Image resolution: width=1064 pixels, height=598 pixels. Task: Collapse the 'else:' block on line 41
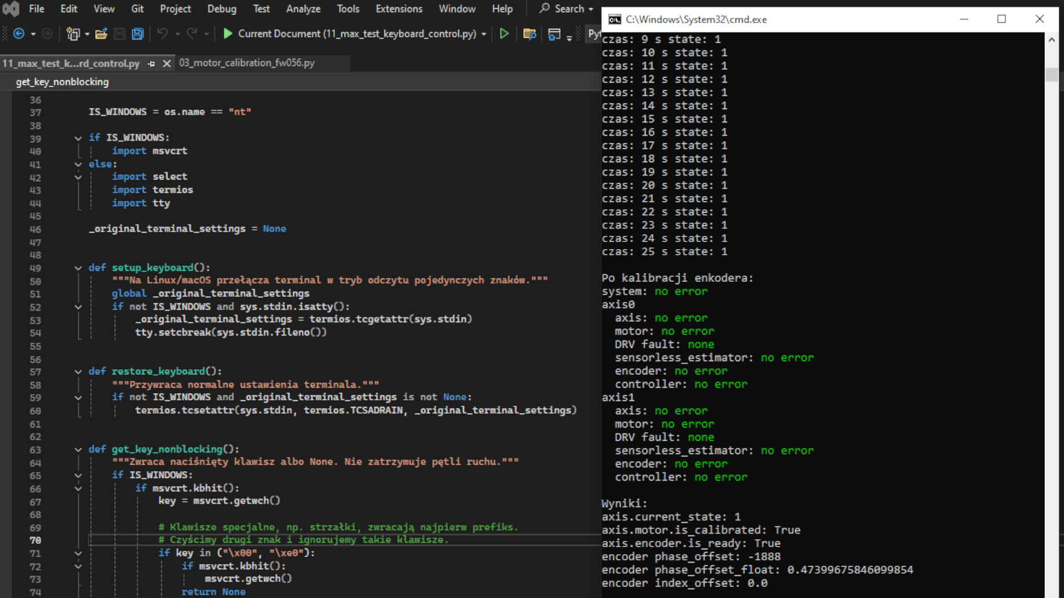[x=78, y=164]
